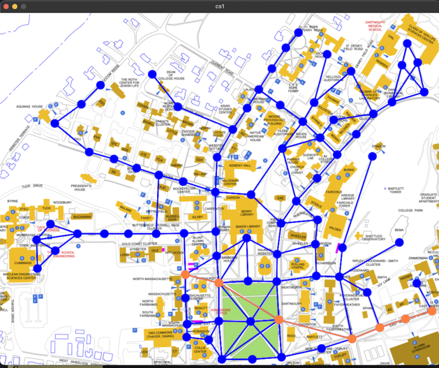Click the vertex at Butterfield - Russell Sage cluster

pyautogui.click(x=156, y=233)
